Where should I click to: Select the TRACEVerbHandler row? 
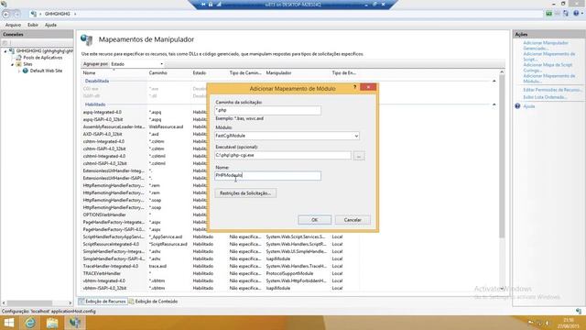tap(220, 273)
